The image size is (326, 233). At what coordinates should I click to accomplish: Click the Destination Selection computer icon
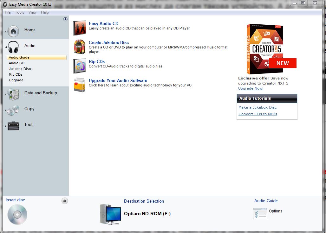pyautogui.click(x=110, y=214)
